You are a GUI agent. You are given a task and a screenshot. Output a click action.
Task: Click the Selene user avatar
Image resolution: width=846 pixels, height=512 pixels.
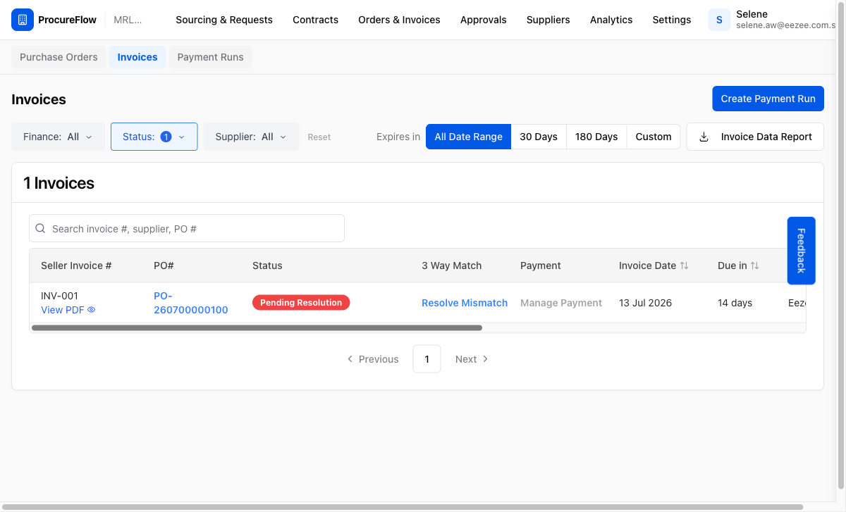(x=719, y=20)
